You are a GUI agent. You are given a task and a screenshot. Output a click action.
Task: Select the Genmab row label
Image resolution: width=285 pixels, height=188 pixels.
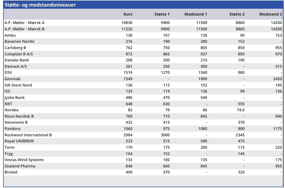click(12, 79)
